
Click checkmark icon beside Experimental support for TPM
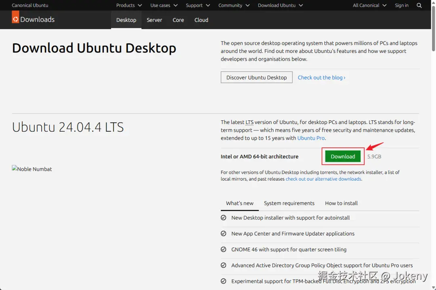(x=223, y=281)
